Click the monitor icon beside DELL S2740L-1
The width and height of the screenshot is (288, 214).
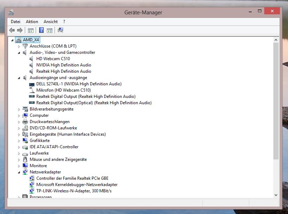tap(32, 84)
